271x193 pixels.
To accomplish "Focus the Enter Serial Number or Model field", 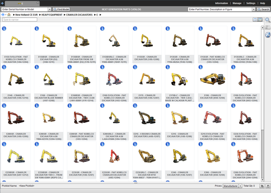I will coord(24,9).
